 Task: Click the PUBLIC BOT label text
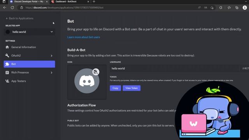[73, 121]
